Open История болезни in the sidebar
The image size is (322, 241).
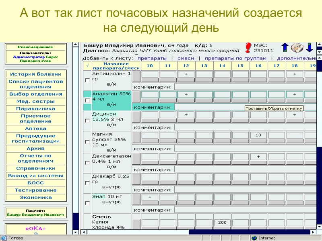(x=36, y=74)
